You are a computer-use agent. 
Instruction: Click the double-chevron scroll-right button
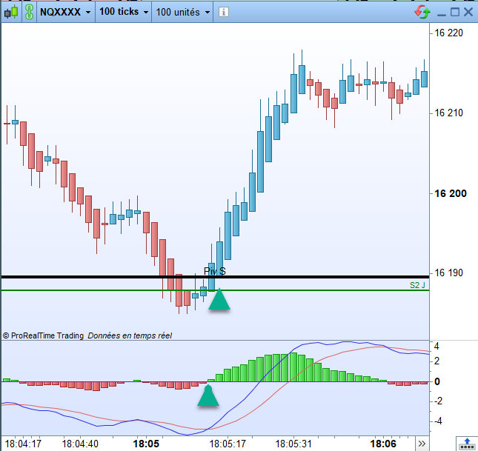[x=422, y=444]
